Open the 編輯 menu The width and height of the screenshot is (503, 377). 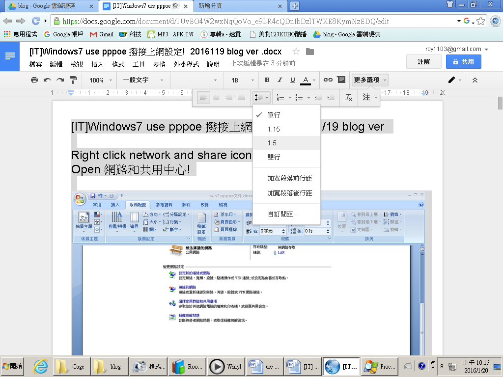(x=56, y=64)
